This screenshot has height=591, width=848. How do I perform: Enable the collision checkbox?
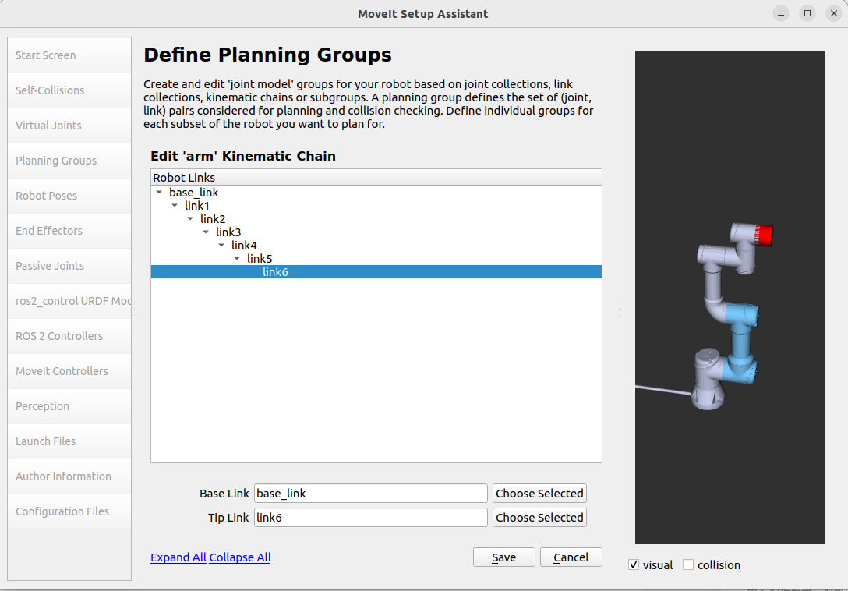click(x=688, y=565)
